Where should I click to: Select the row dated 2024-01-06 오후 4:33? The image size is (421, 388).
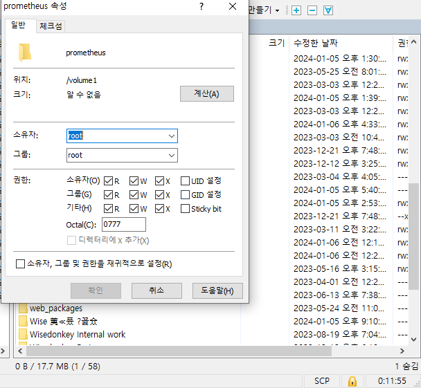(340, 124)
